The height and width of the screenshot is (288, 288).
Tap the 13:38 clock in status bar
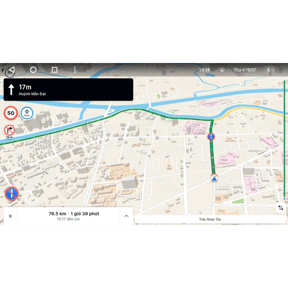204,70
